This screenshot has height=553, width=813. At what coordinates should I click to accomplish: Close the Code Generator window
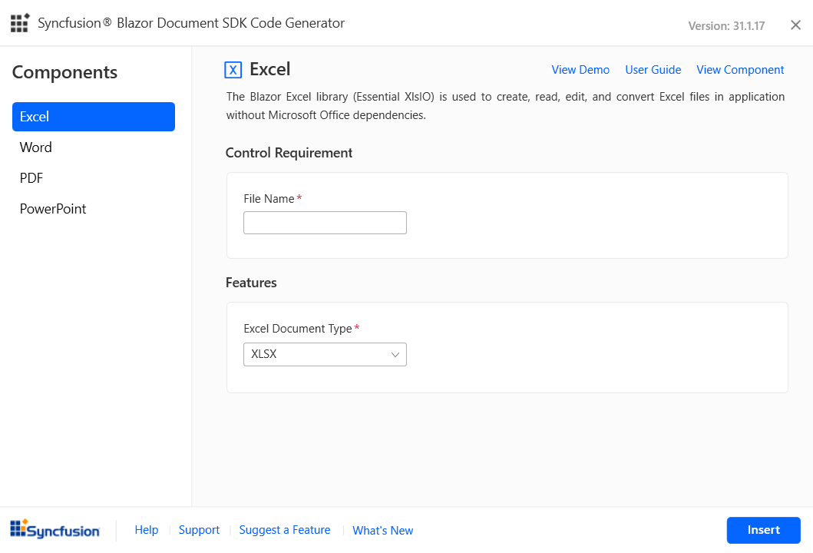click(795, 25)
